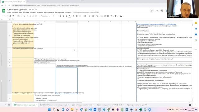
Task: Select the Нозологическая единица sheet tab
Action: tap(25, 105)
